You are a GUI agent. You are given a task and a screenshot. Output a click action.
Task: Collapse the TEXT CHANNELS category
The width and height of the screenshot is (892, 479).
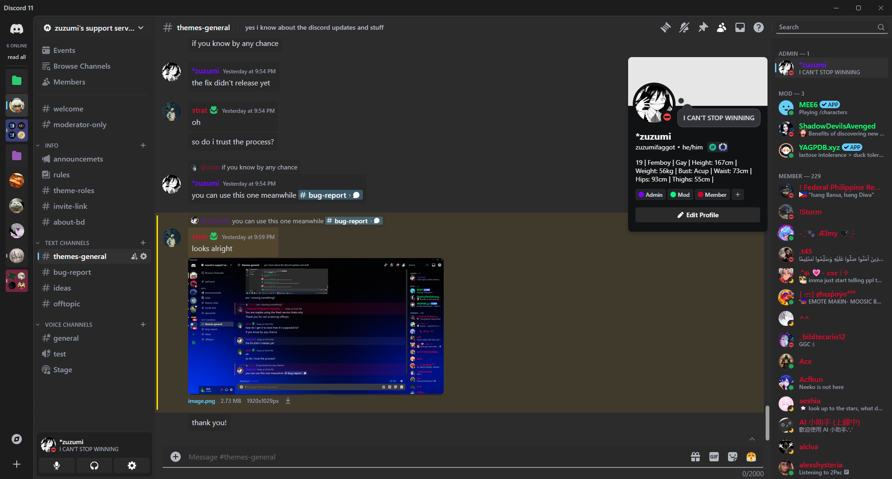click(x=66, y=243)
